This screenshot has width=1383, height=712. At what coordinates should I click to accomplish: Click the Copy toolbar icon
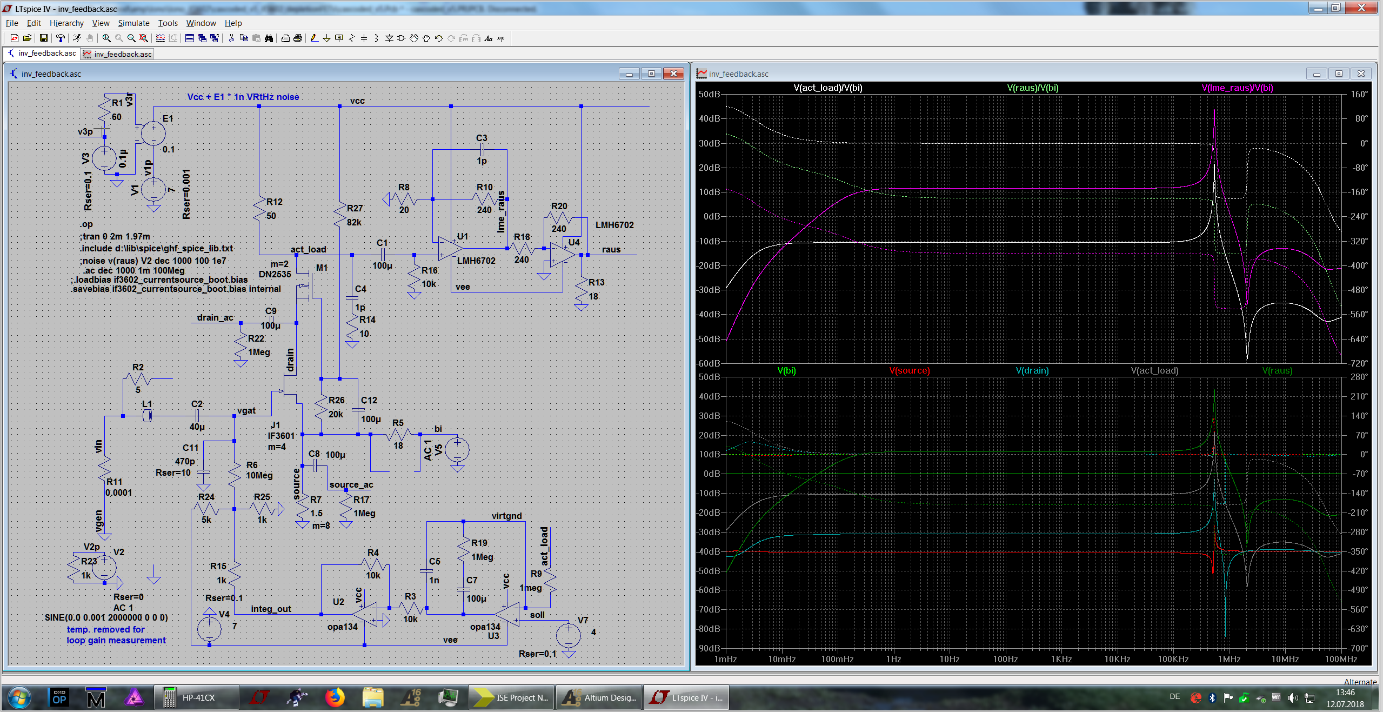(244, 38)
